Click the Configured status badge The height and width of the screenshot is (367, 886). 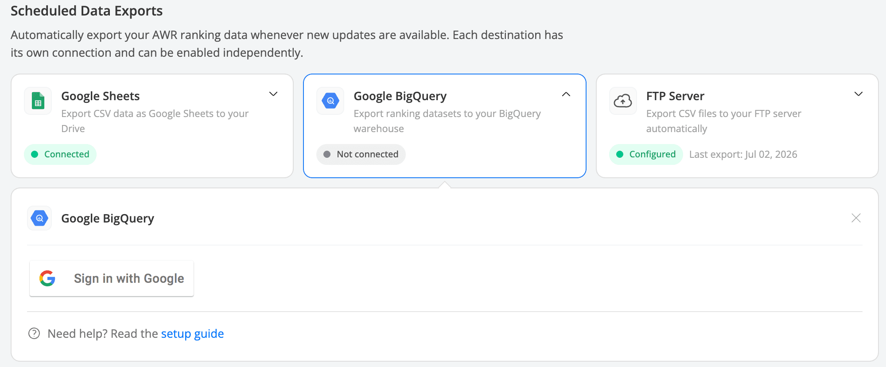646,154
